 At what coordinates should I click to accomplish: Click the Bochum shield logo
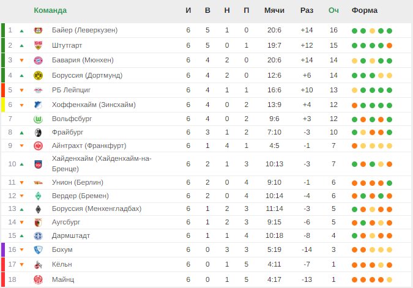38,250
